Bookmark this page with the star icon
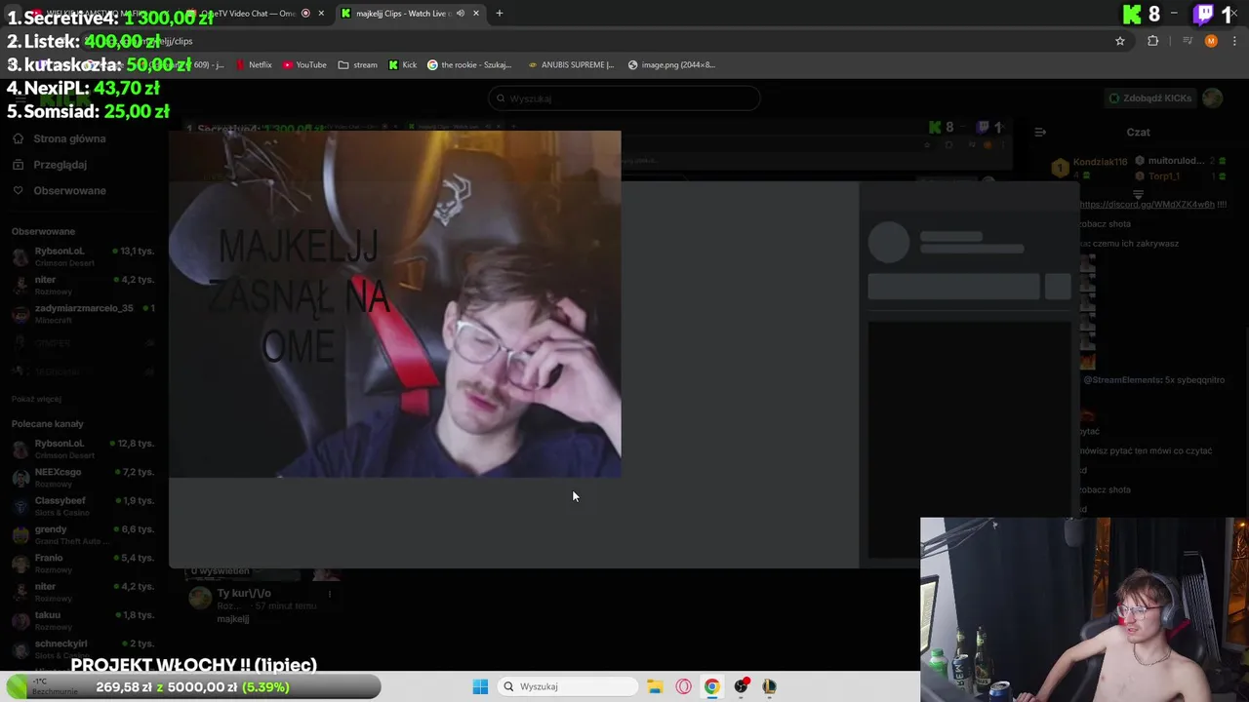The height and width of the screenshot is (702, 1249). [1120, 41]
